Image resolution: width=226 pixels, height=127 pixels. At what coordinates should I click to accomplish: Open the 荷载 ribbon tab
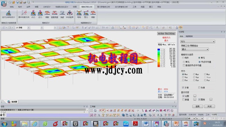(x=36, y=7)
